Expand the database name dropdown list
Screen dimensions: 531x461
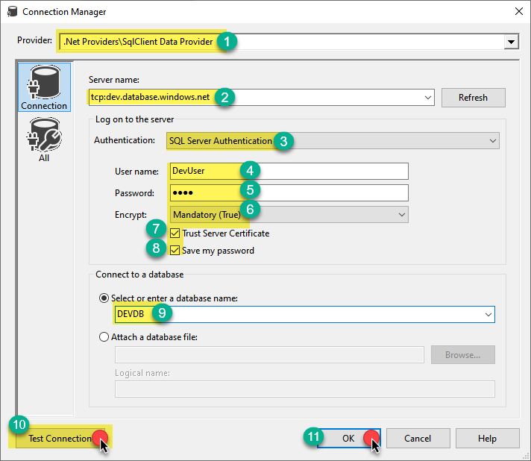488,314
